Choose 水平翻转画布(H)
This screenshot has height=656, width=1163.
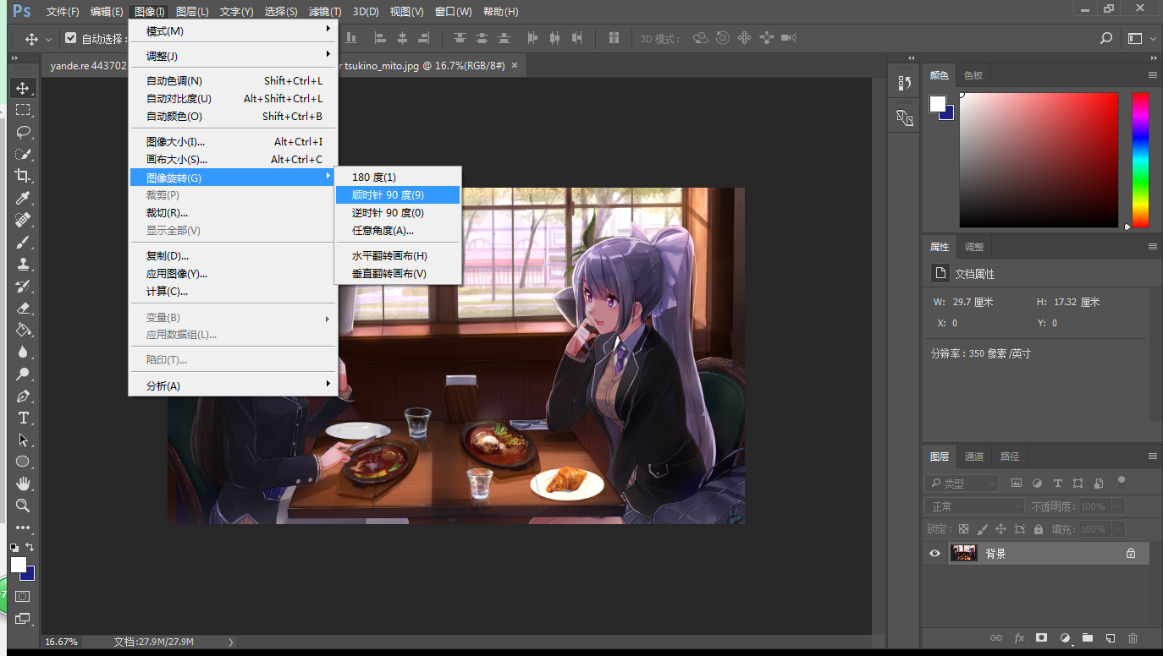pyautogui.click(x=398, y=256)
